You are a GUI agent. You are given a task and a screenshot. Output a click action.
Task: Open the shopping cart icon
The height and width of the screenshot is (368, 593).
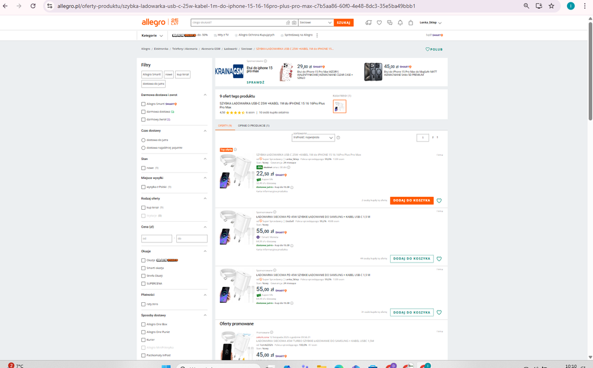tap(410, 23)
